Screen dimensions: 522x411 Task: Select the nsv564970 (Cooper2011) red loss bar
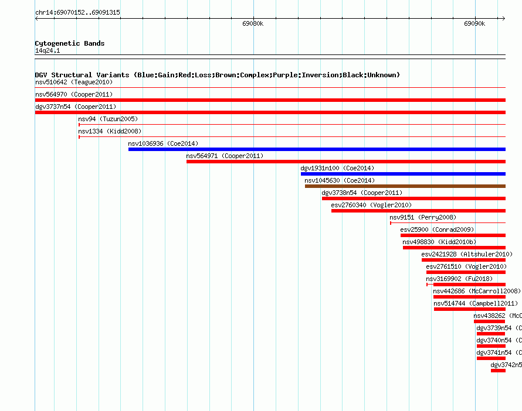(x=270, y=100)
